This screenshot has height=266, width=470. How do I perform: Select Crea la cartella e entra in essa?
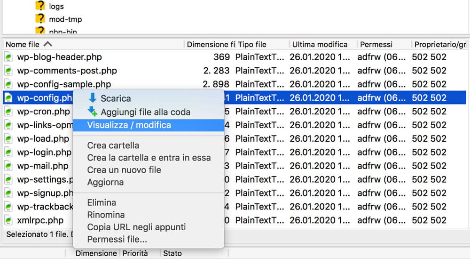click(149, 158)
